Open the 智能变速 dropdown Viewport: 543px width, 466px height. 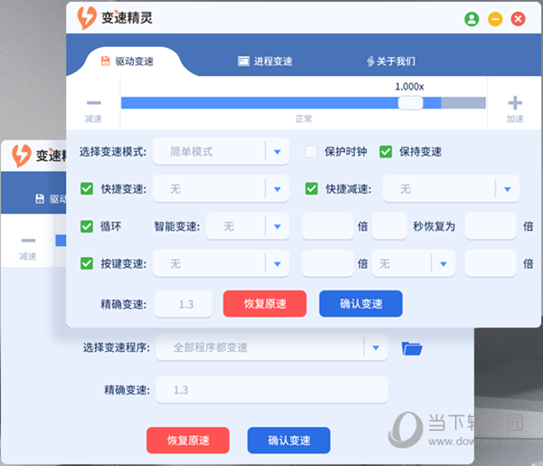(x=248, y=226)
